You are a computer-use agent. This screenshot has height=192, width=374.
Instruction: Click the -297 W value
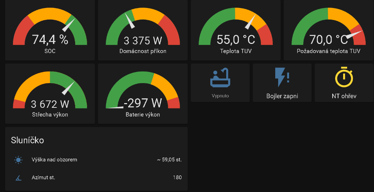143,103
